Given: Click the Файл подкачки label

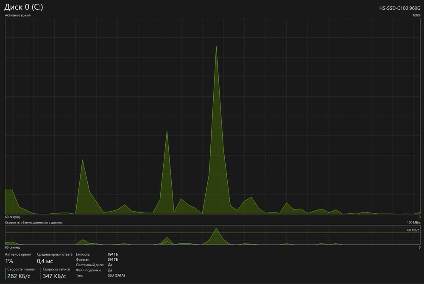Looking at the screenshot, I should pos(89,270).
